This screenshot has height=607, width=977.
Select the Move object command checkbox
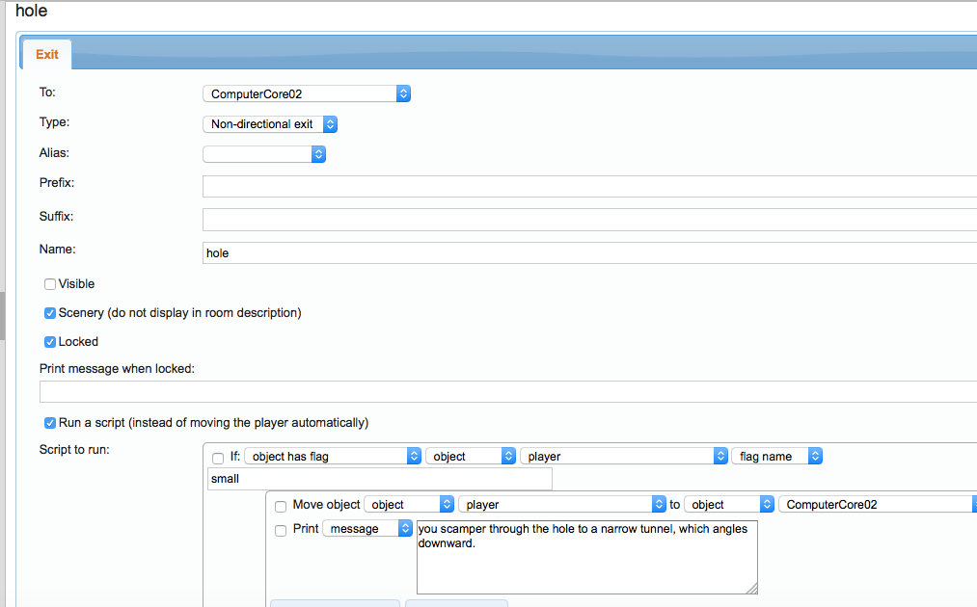(281, 505)
